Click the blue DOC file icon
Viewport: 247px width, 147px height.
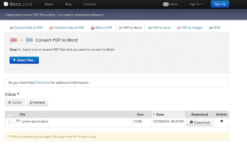[29, 40]
